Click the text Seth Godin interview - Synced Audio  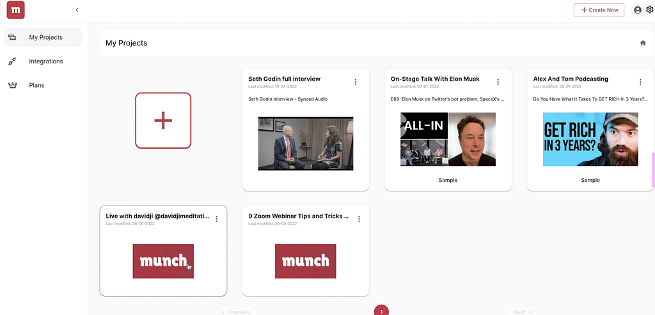288,99
